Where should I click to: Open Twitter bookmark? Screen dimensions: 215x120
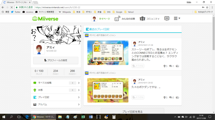pyautogui.click(x=16, y=12)
